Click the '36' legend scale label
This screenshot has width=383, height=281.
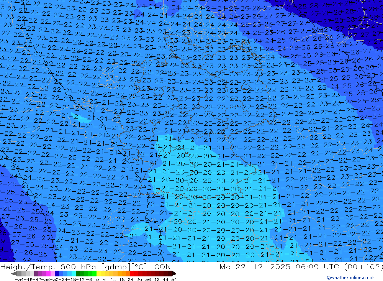click(x=148, y=279)
